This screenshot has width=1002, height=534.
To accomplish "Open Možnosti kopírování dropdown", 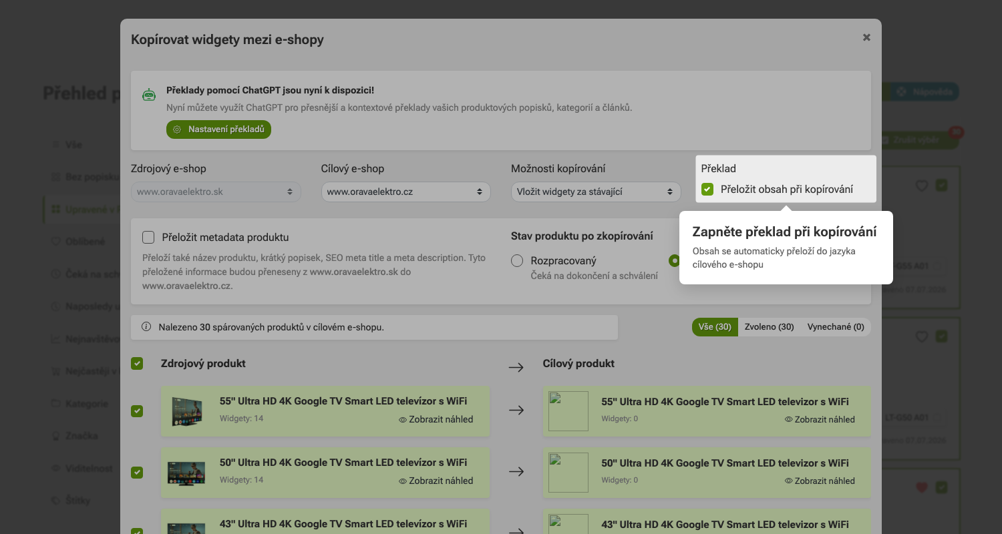I will pyautogui.click(x=596, y=192).
